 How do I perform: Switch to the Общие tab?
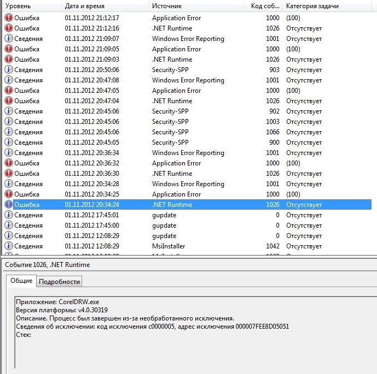click(x=21, y=281)
